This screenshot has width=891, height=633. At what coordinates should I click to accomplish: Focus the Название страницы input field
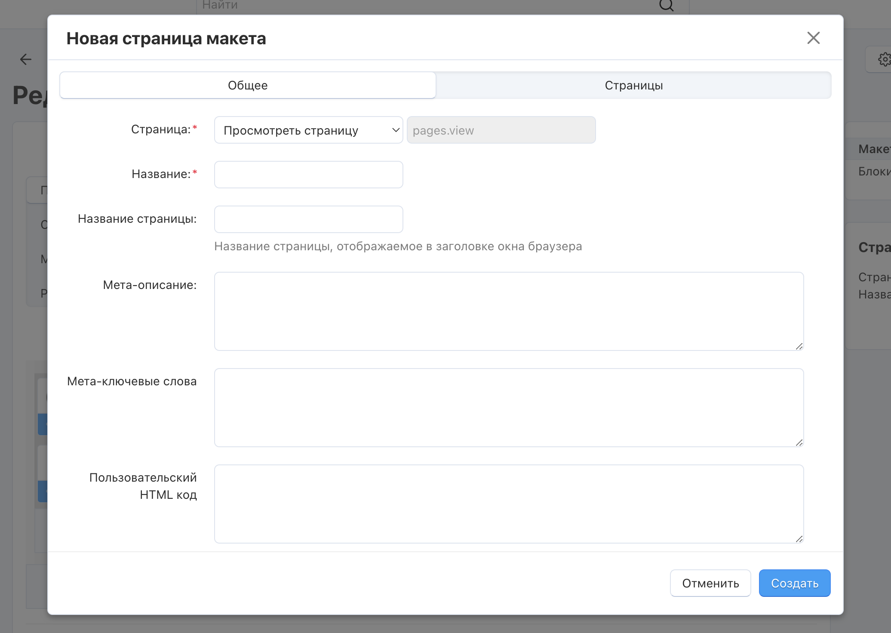[308, 220]
